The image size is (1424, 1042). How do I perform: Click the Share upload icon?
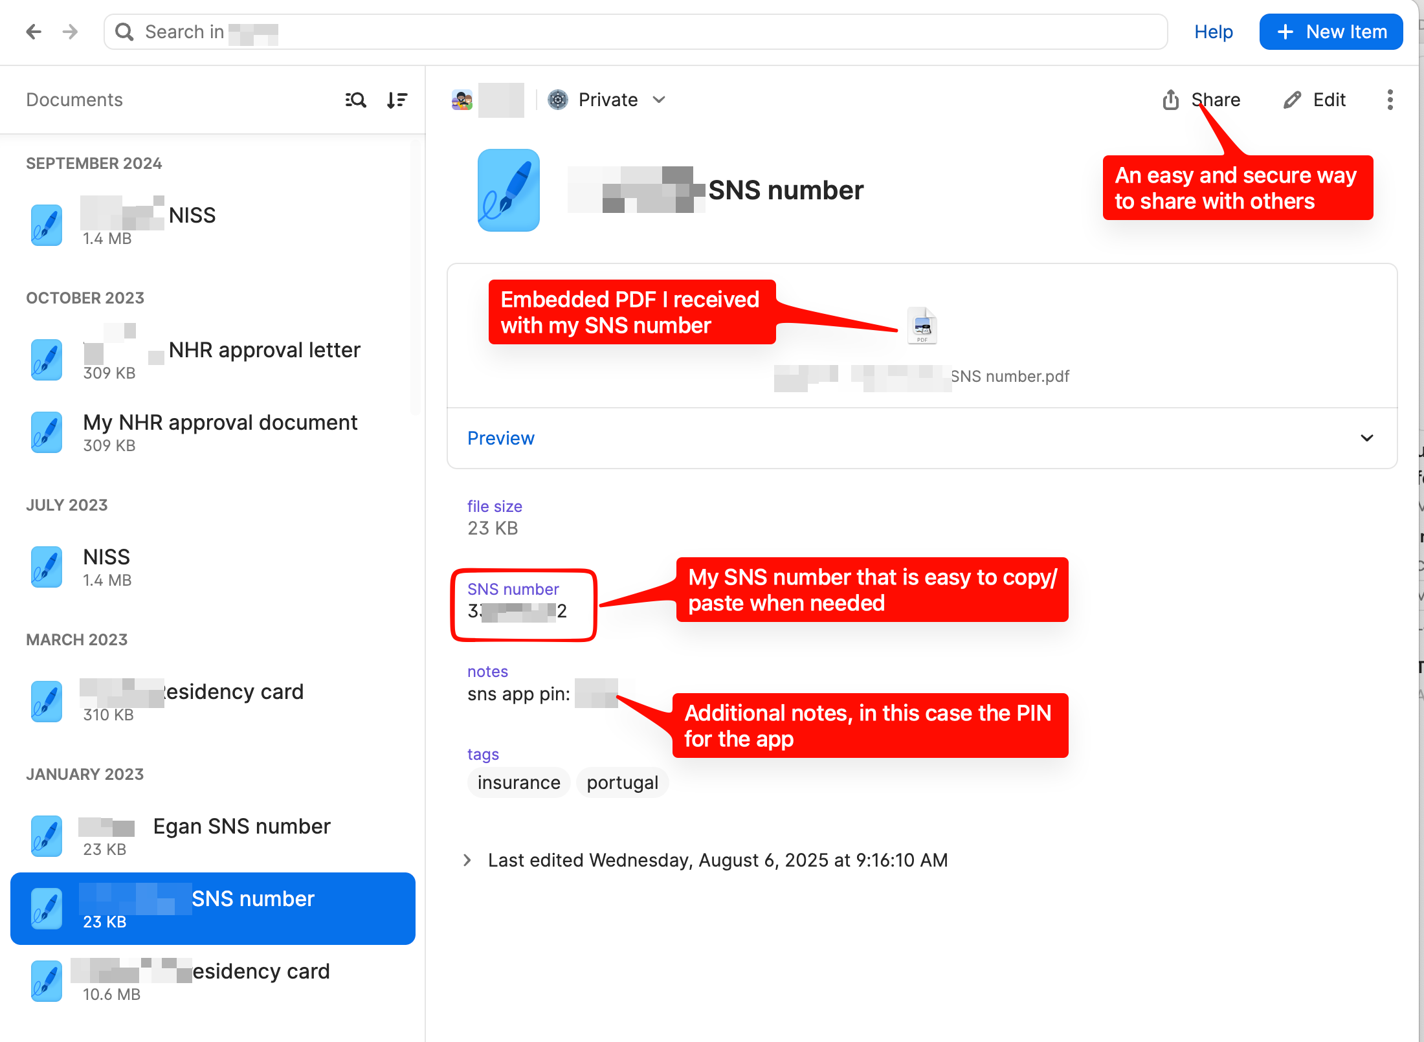1170,100
